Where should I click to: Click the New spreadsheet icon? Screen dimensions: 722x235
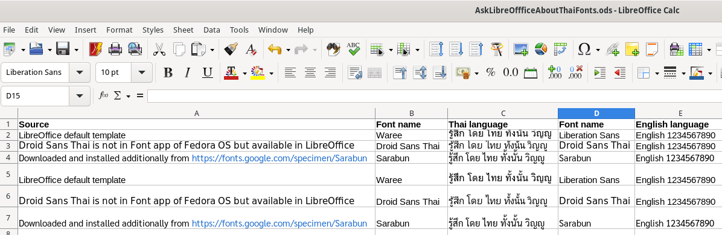(8, 49)
